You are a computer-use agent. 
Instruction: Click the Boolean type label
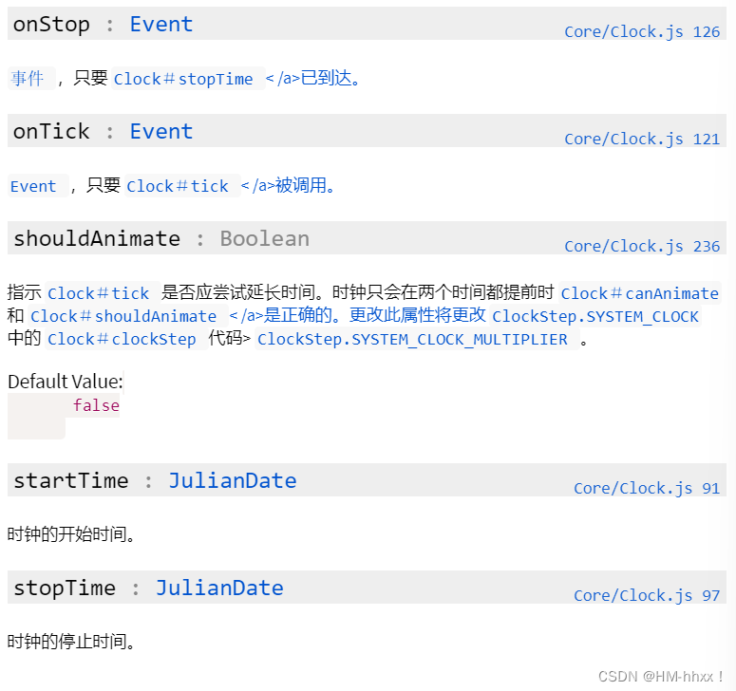click(x=265, y=239)
